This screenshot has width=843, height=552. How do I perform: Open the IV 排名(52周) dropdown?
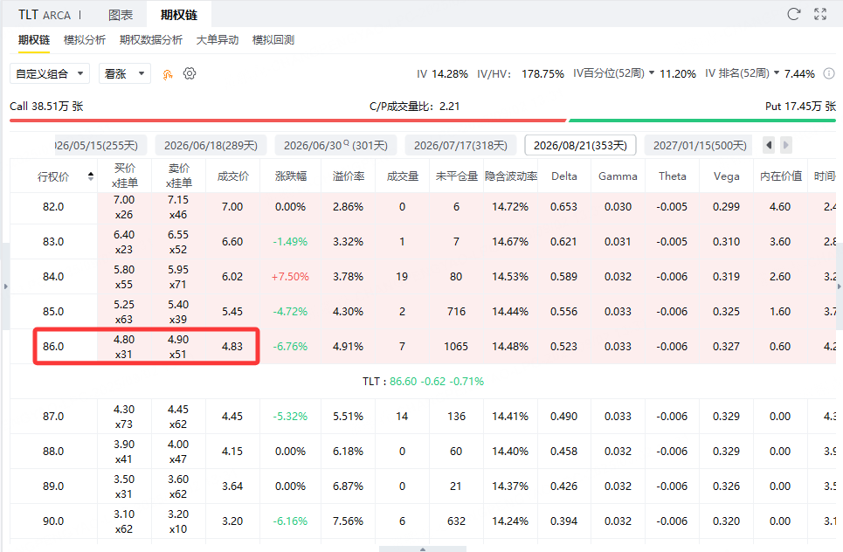[742, 73]
